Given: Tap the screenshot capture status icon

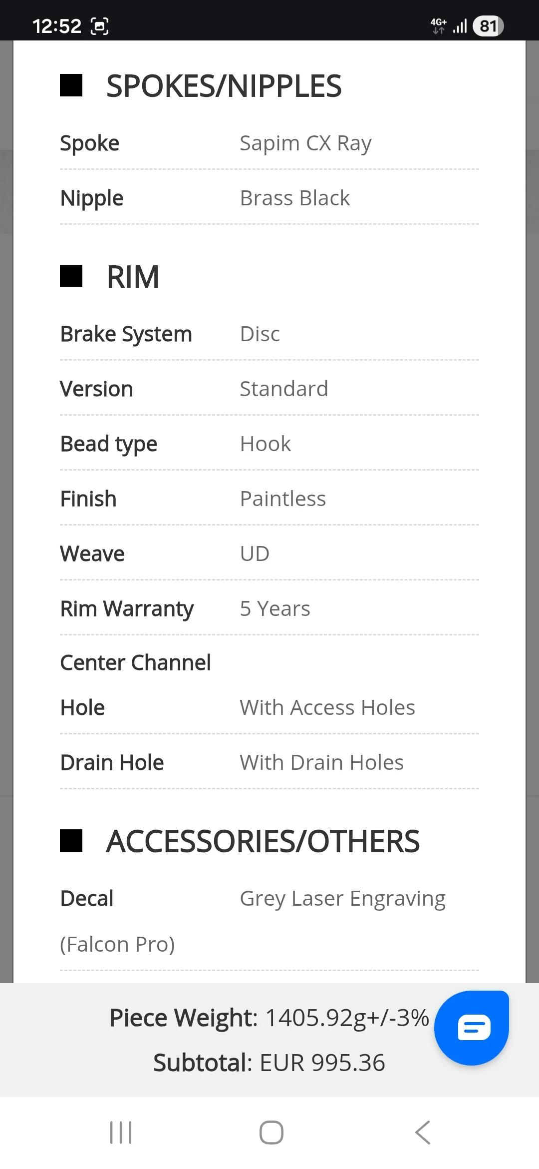Looking at the screenshot, I should pyautogui.click(x=100, y=26).
